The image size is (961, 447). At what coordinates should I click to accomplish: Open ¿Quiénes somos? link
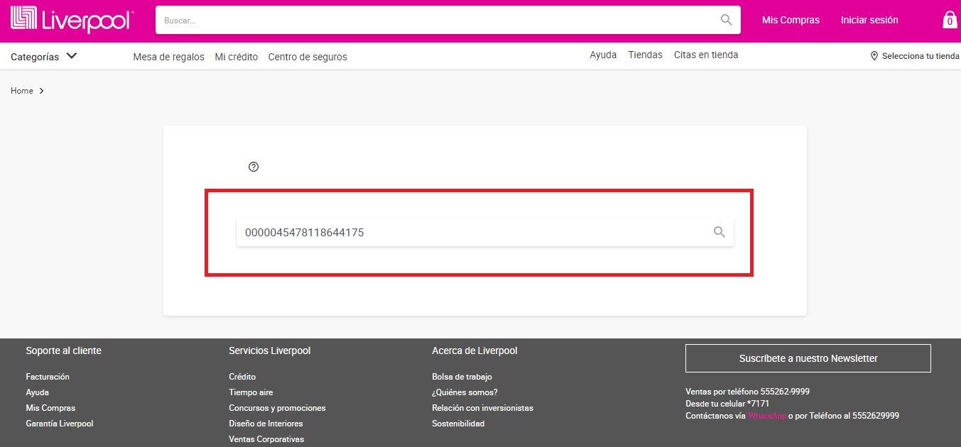tap(465, 392)
